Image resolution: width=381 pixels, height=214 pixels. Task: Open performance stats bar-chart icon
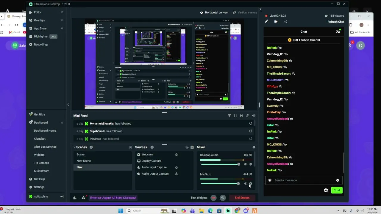pos(75,198)
